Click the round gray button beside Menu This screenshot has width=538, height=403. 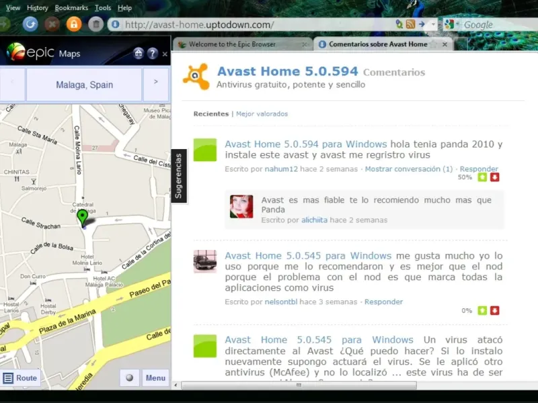click(x=129, y=377)
